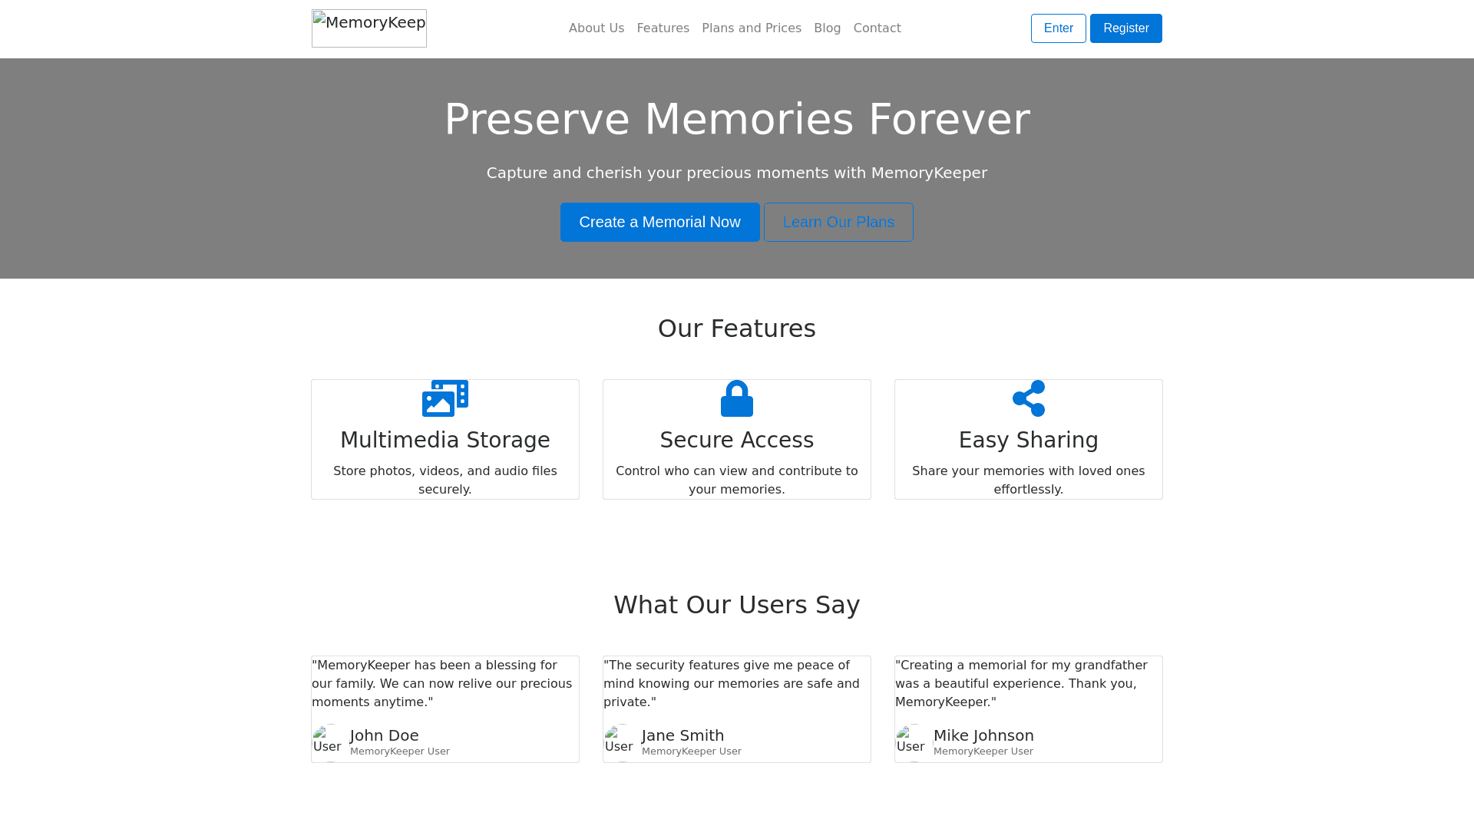
Task: Select the Secure Access card heading
Action: [x=737, y=441]
